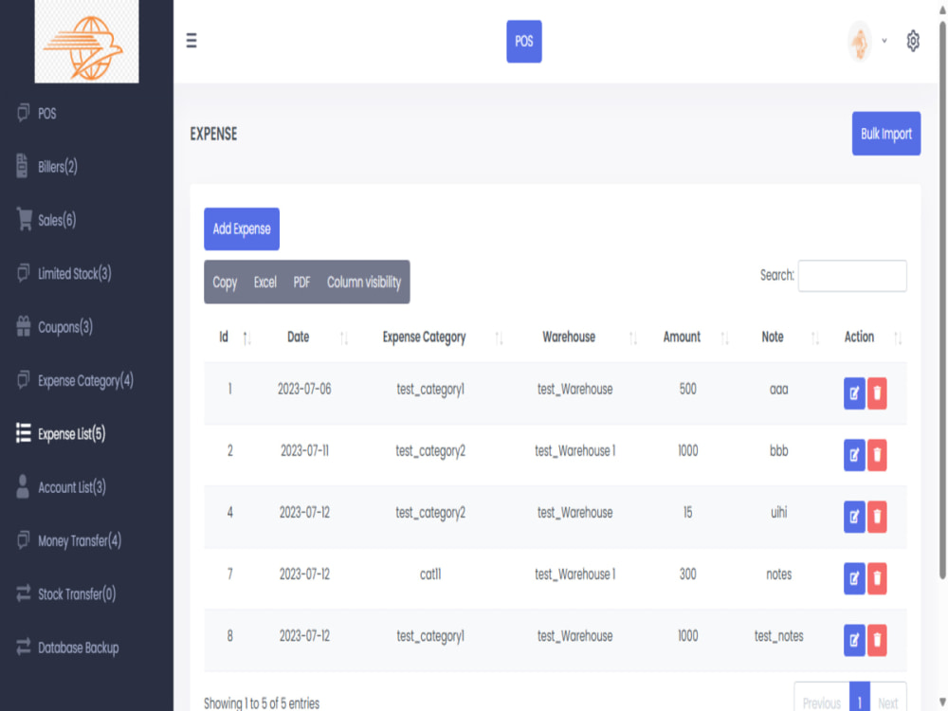Click the Account List person icon
948x711 pixels.
tap(23, 486)
